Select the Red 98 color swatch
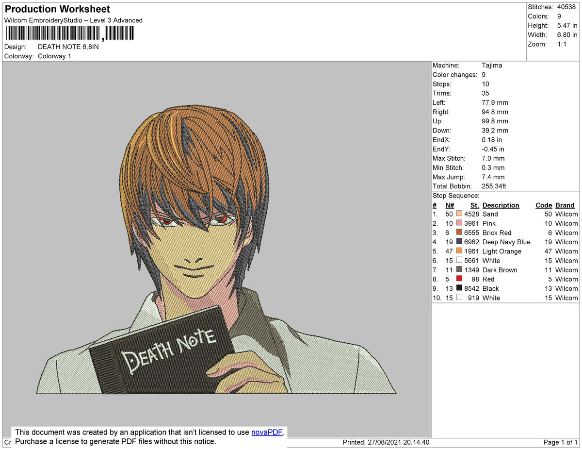Screen dimensions: 582x450 tap(459, 279)
